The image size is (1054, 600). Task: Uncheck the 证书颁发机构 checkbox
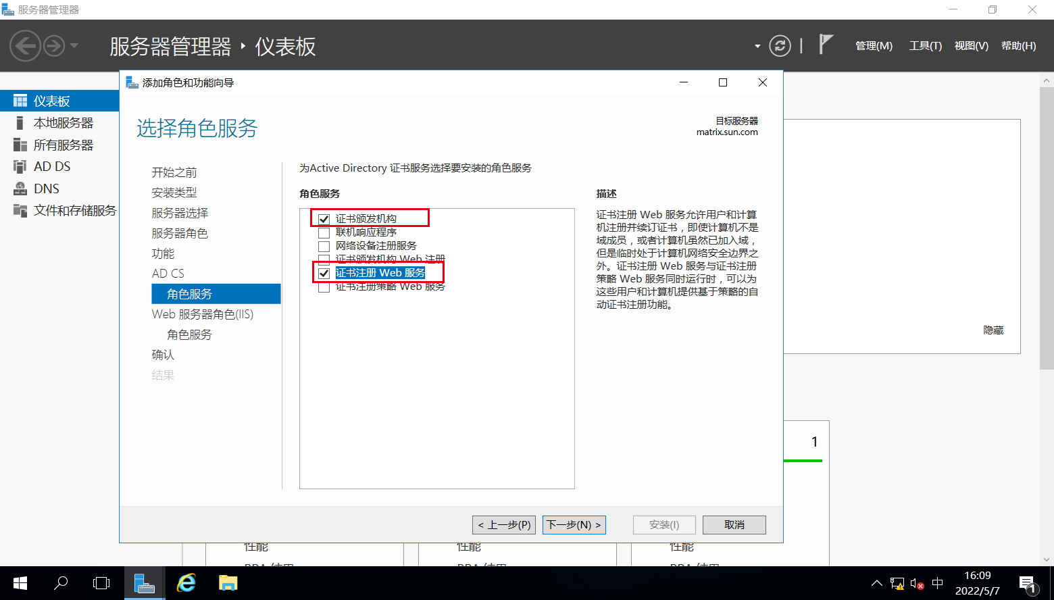click(x=324, y=219)
